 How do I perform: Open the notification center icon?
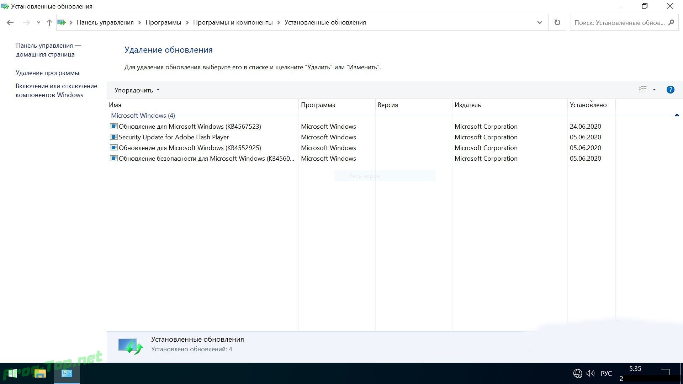[x=665, y=373]
